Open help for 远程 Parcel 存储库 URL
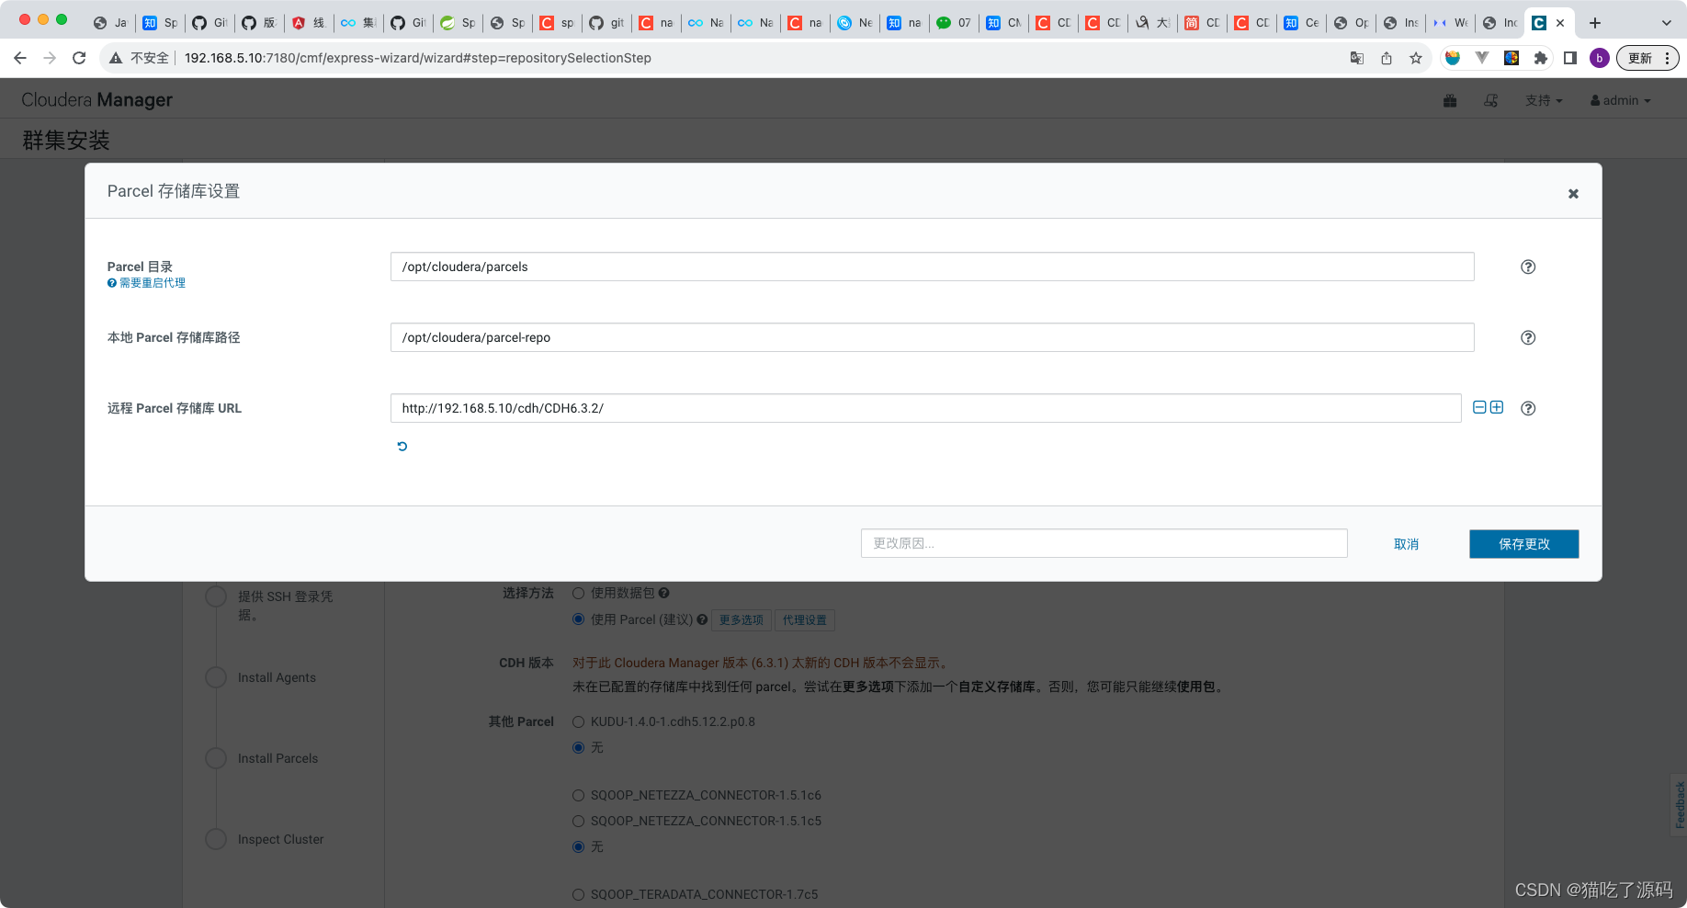Viewport: 1687px width, 908px height. coord(1528,408)
